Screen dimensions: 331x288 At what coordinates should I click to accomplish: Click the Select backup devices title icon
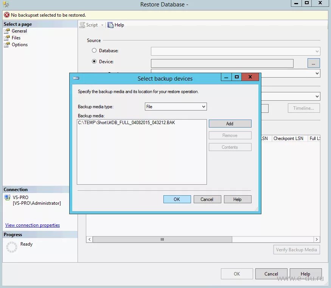click(76, 78)
